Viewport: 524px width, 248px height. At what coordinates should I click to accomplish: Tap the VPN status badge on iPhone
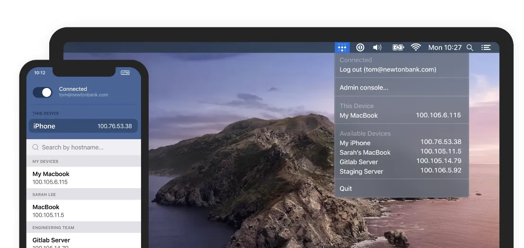tap(125, 72)
